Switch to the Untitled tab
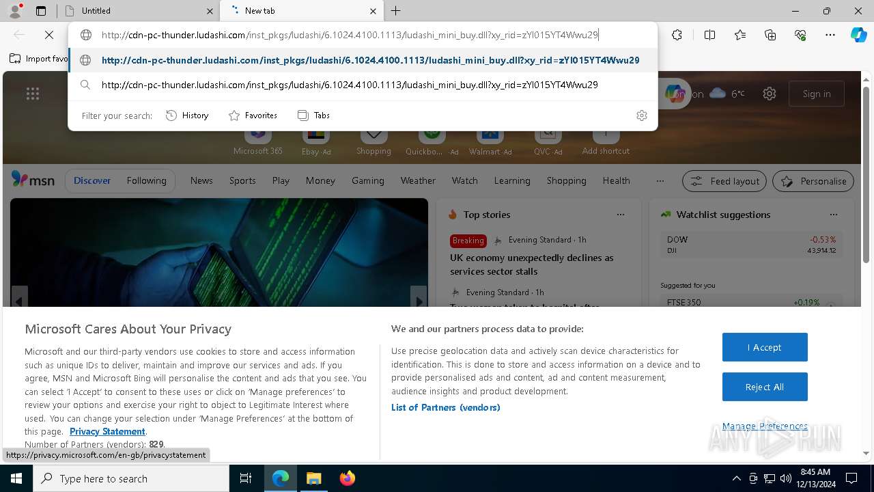Screen dimensions: 874x492 coord(137,11)
